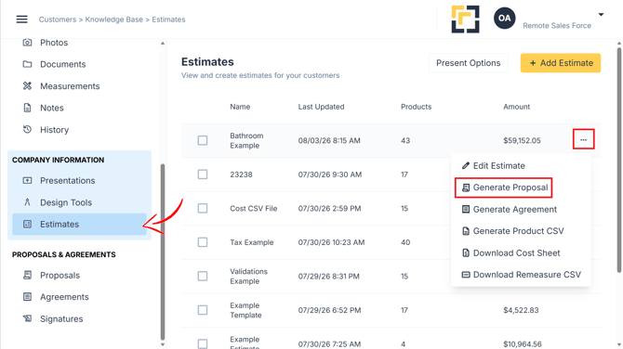Click the History clock icon
Image resolution: width=623 pixels, height=349 pixels.
tap(27, 130)
